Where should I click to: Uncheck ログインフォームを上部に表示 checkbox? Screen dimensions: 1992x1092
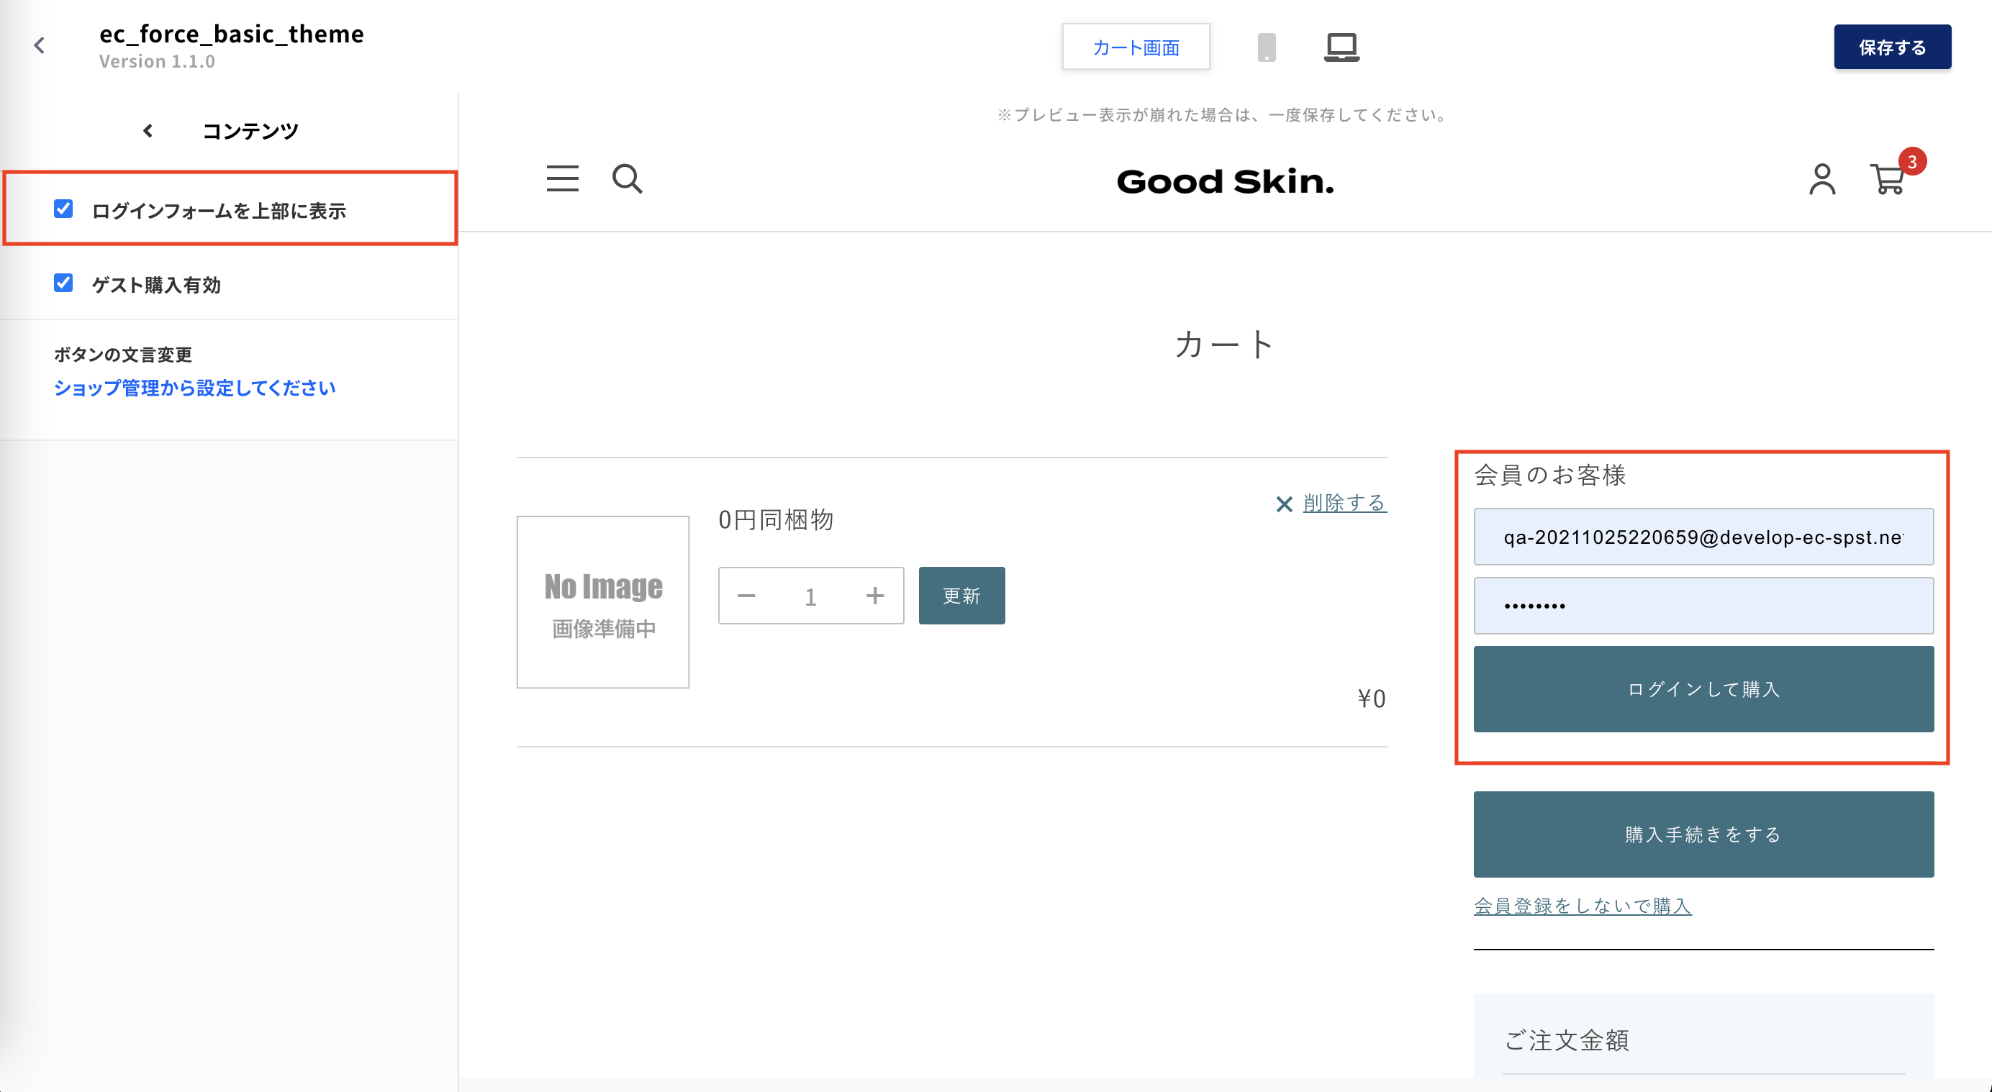63,209
